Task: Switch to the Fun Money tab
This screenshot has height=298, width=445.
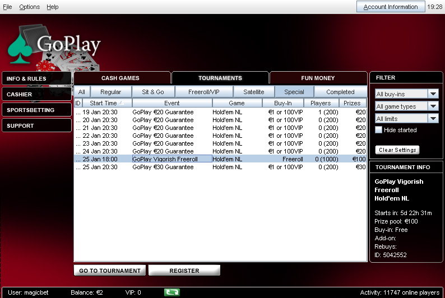Action: (x=318, y=78)
